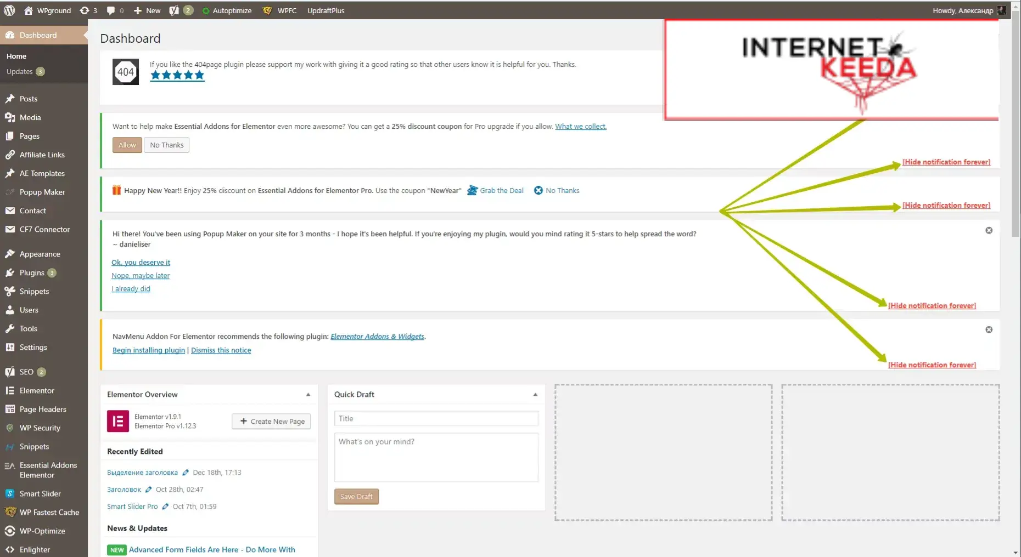
Task: Open the Yoast SEO icon in admin bar
Action: click(x=174, y=10)
